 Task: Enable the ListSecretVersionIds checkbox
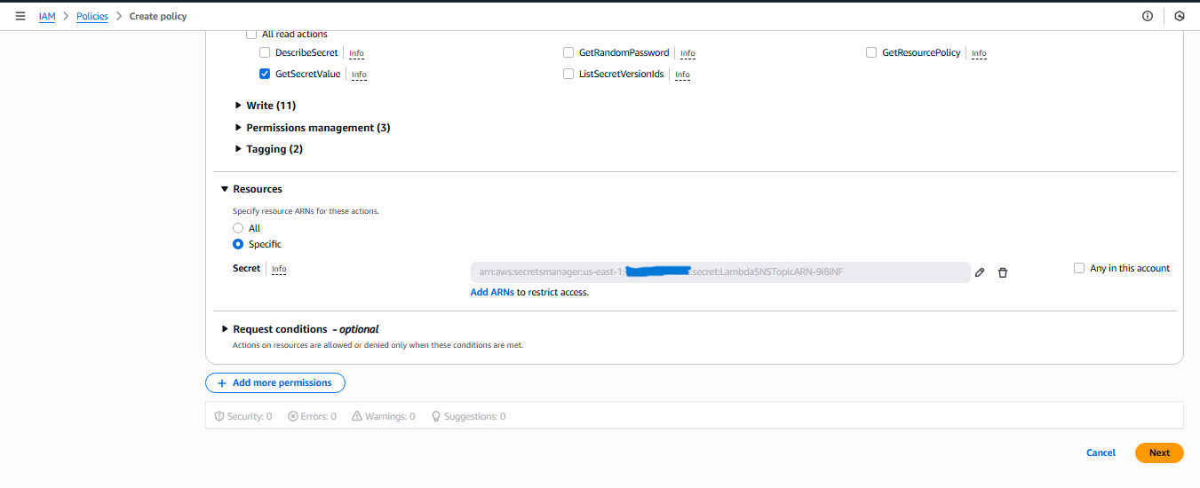568,74
